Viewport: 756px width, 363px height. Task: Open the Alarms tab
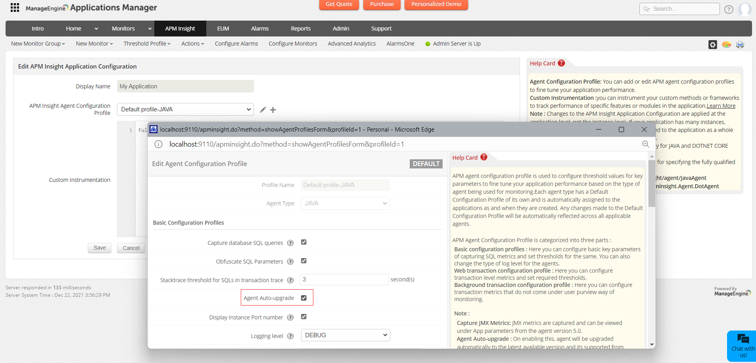click(260, 29)
